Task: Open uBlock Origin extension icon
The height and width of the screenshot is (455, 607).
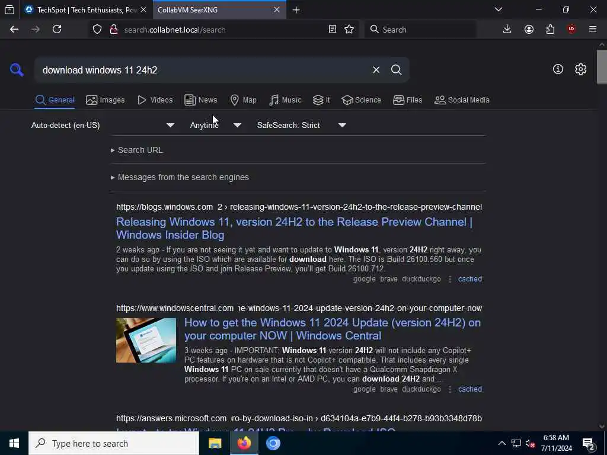Action: pyautogui.click(x=571, y=30)
